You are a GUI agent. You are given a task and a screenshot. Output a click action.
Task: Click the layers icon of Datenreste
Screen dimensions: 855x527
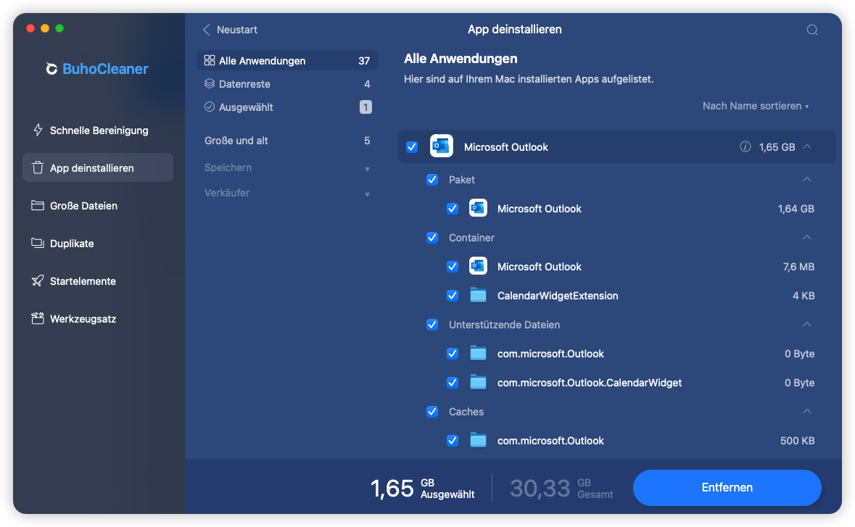[x=210, y=84]
